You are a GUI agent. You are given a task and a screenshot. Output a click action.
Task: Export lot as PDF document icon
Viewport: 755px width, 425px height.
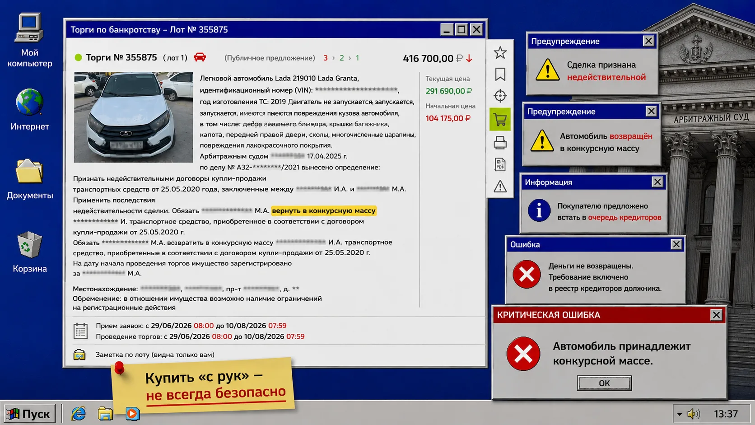(x=500, y=164)
